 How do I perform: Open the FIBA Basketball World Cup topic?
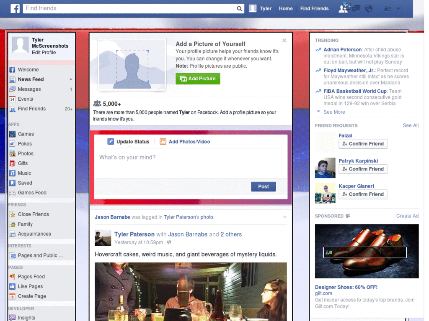pos(355,91)
